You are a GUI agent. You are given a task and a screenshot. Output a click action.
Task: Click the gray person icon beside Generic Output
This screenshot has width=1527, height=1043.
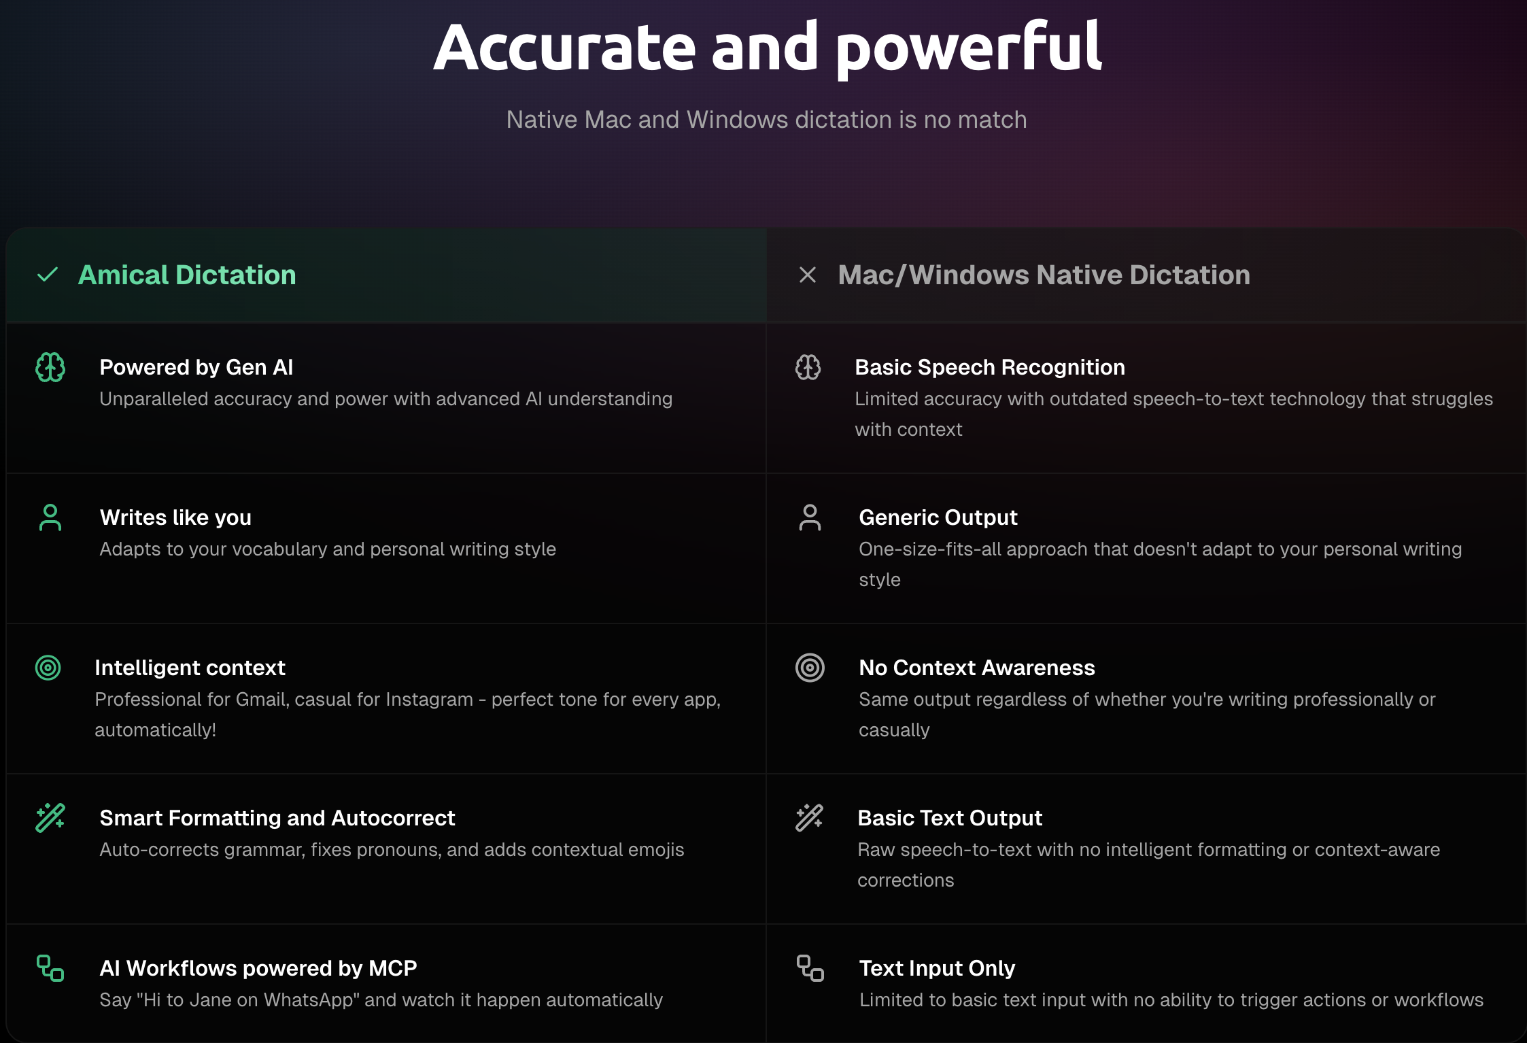[810, 517]
